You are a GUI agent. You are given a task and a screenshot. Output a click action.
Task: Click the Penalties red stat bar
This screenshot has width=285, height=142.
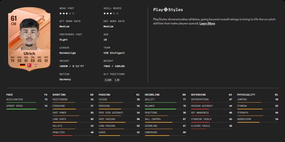(62, 136)
